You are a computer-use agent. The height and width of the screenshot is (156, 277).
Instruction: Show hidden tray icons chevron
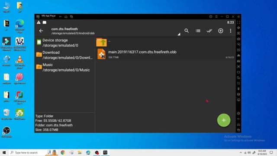pos(241,153)
